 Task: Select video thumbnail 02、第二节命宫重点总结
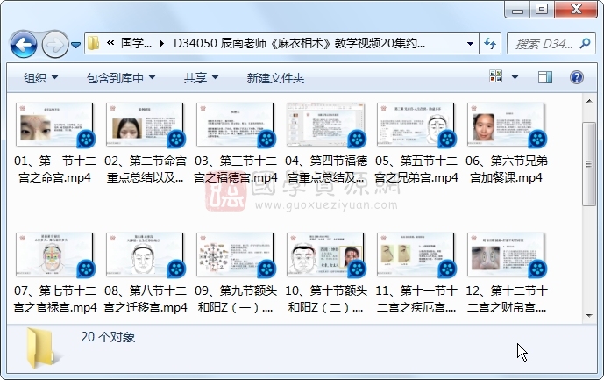click(x=146, y=125)
